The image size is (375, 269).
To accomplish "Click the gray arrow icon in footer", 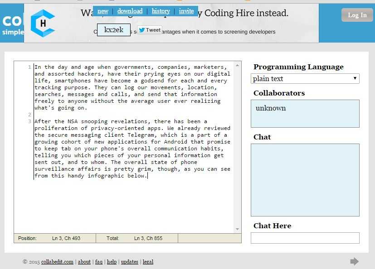I will 354,261.
